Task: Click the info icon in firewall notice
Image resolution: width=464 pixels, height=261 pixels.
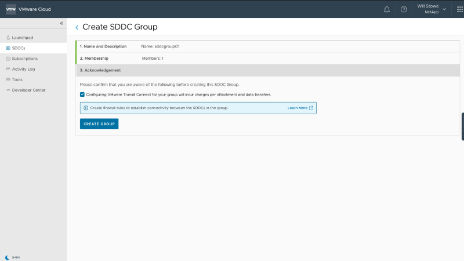Action: click(x=86, y=108)
